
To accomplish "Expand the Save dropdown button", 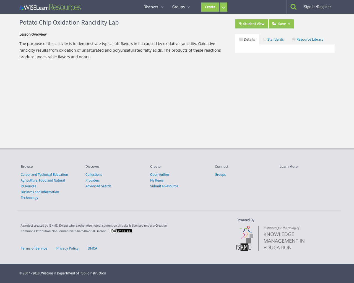I will [x=281, y=24].
